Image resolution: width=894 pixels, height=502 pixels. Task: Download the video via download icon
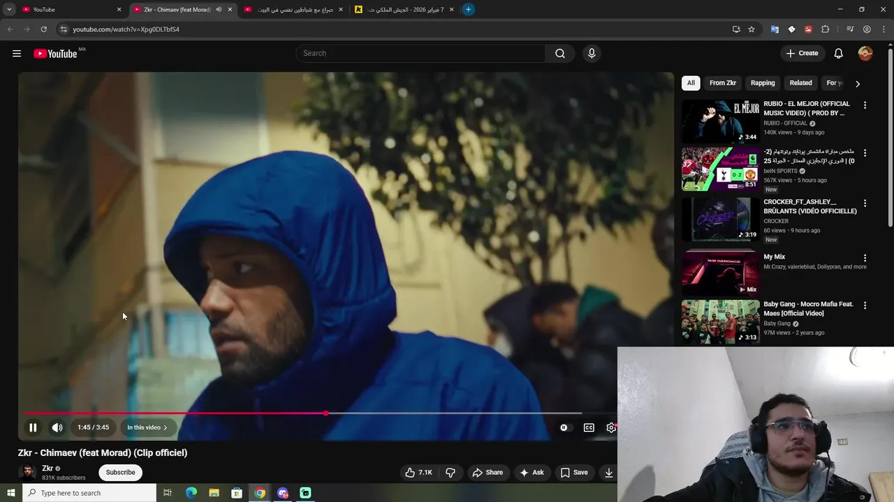pyautogui.click(x=609, y=473)
